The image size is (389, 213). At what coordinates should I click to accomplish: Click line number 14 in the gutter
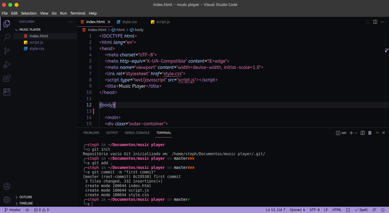[89, 117]
